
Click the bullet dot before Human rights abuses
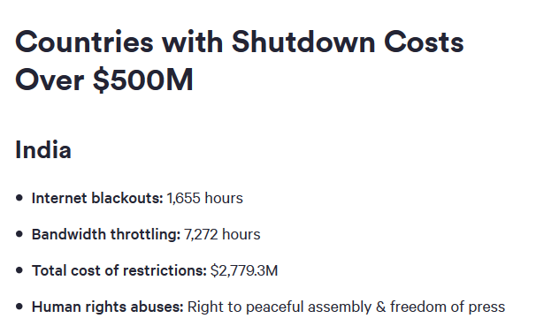tap(19, 307)
